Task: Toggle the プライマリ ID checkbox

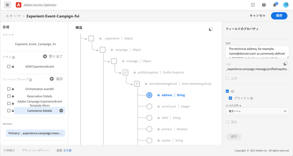Action: tap(230, 98)
